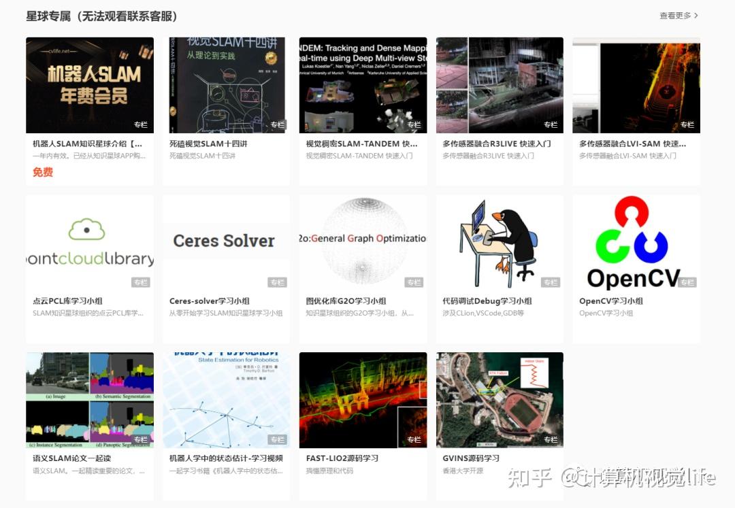Screen dimensions: 735x508
Task: View the 多传感器融合LVI-SAM lidar map thumbnail
Action: coord(636,85)
